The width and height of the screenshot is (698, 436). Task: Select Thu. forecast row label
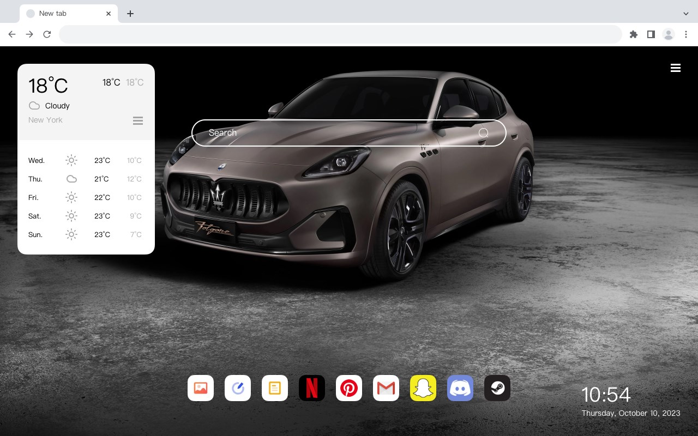(35, 179)
